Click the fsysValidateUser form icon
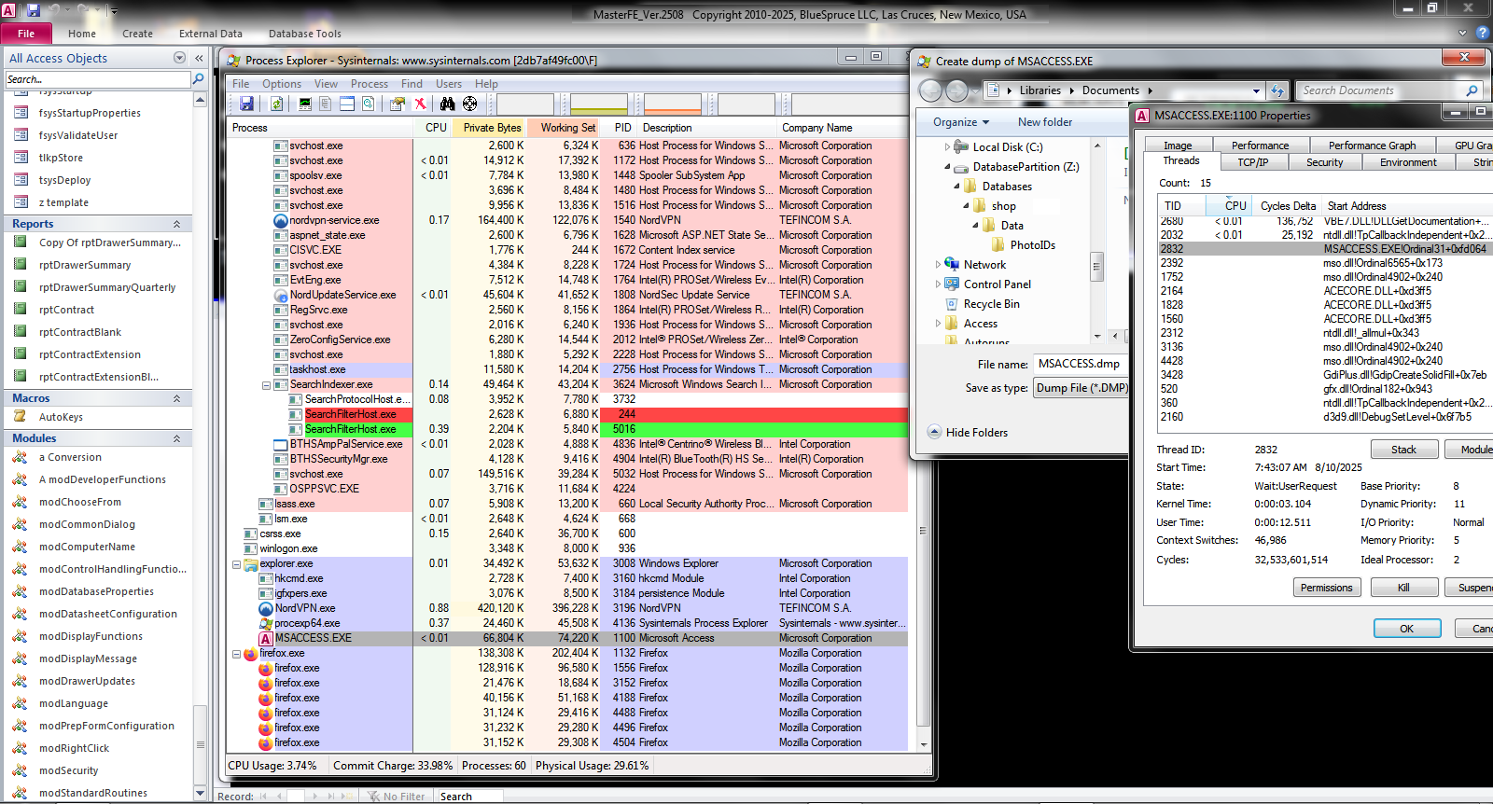The image size is (1493, 804). coord(21,135)
